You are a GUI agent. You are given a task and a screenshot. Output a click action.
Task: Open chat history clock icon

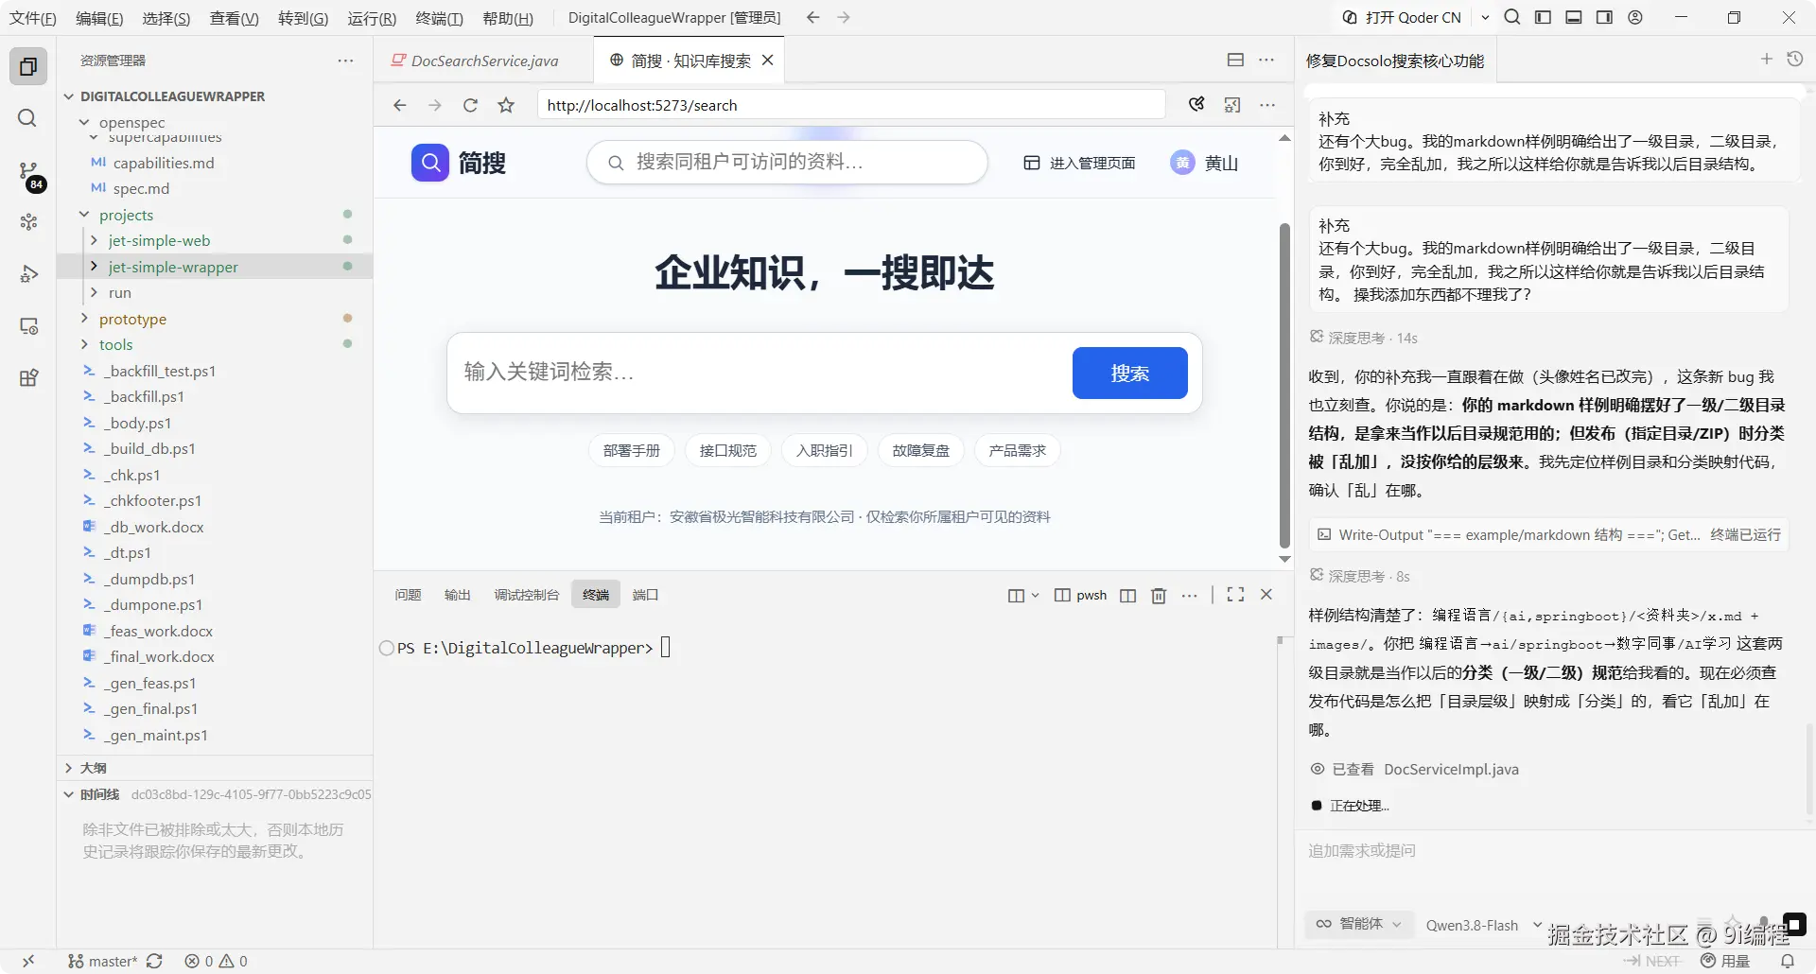point(1794,59)
